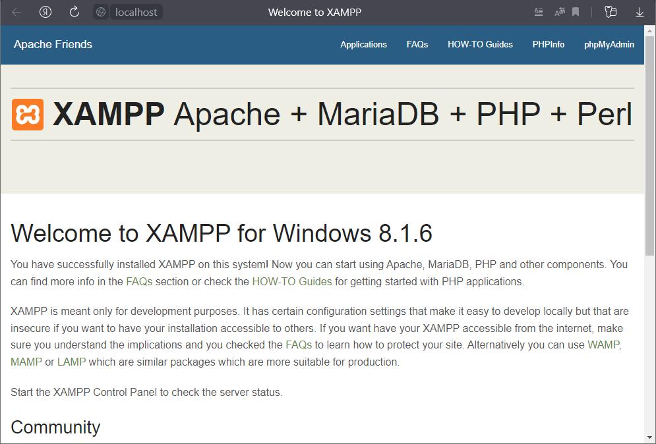Open HOW-TO Guides from the navigation bar
This screenshot has height=444, width=656.
tap(480, 44)
